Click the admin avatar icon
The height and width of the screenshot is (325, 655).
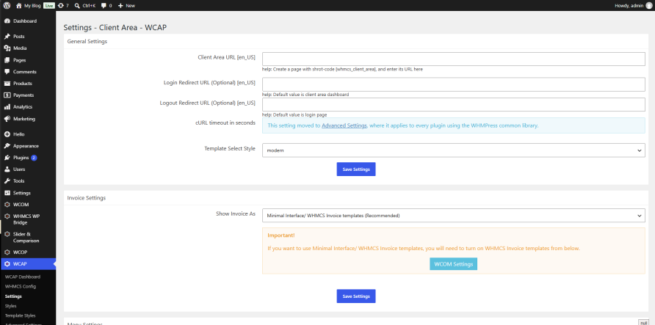(x=648, y=5)
